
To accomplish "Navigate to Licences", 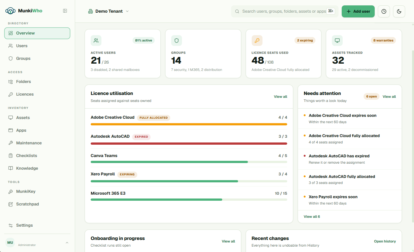I will [x=37, y=94].
